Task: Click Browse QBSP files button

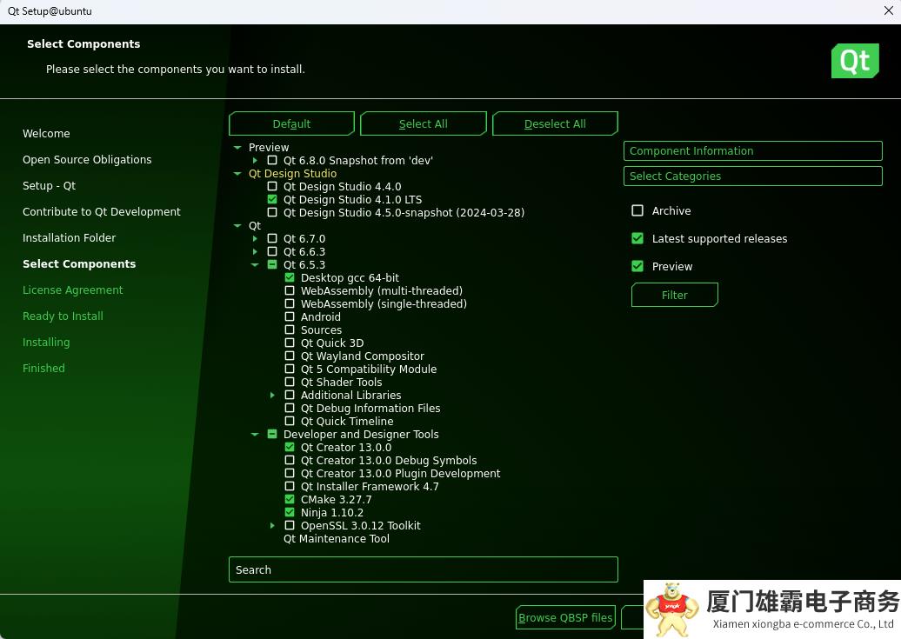Action: click(565, 618)
